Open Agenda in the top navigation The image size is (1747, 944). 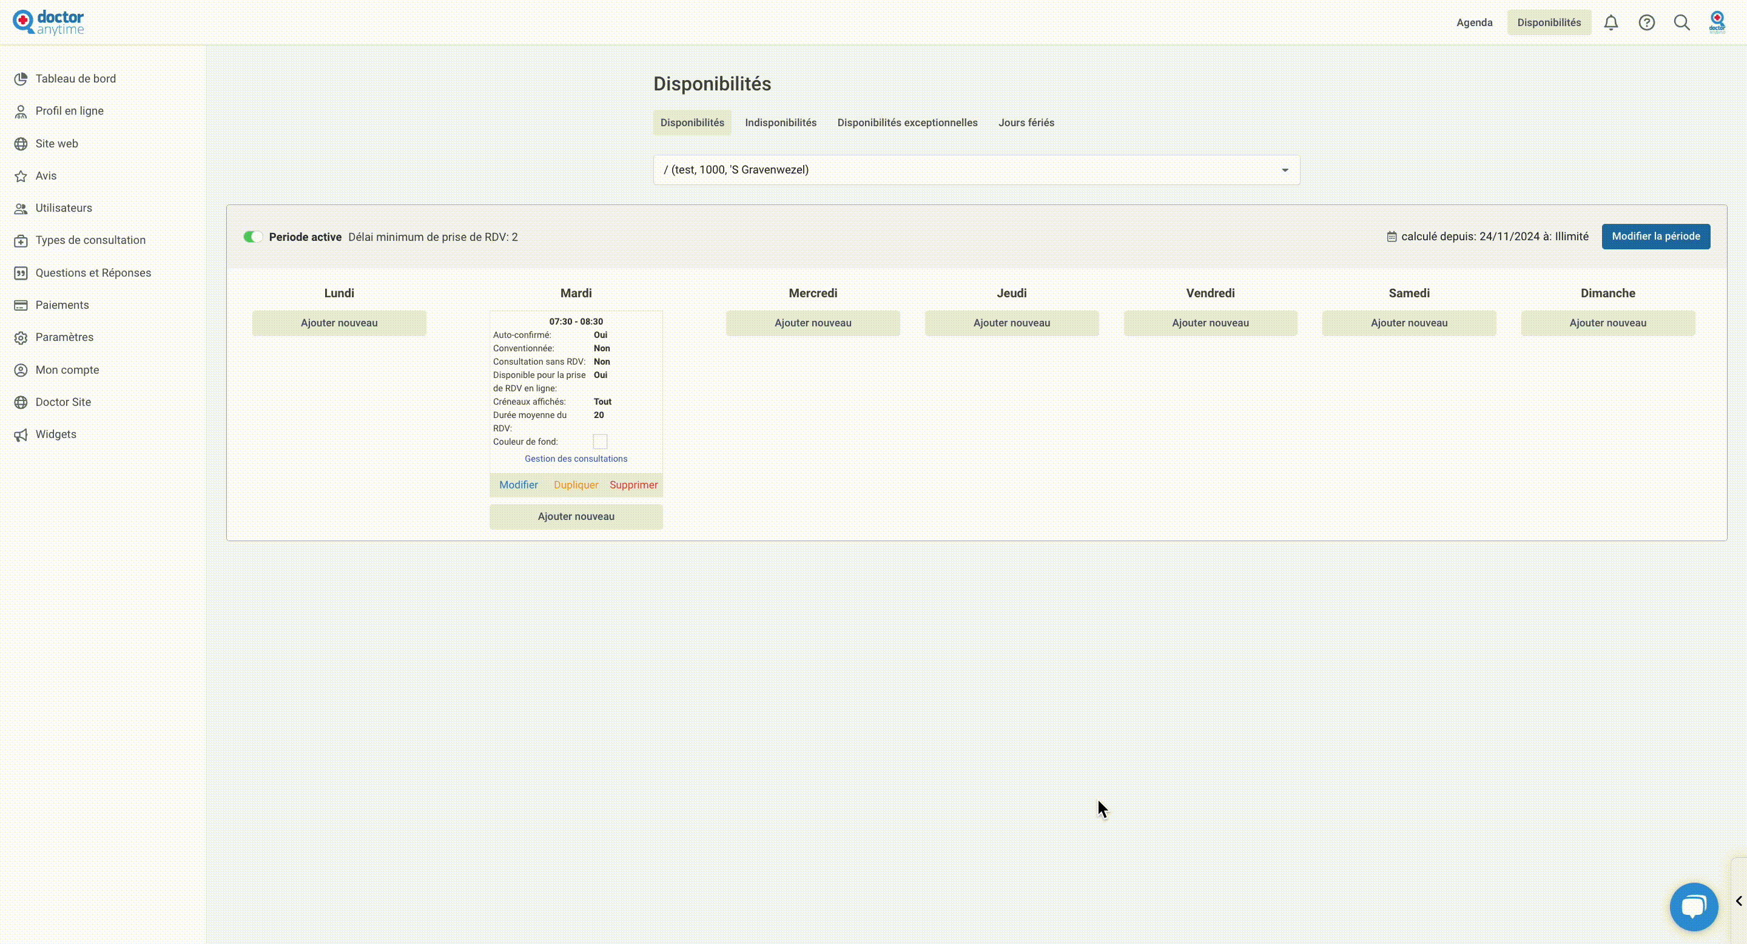click(1473, 22)
